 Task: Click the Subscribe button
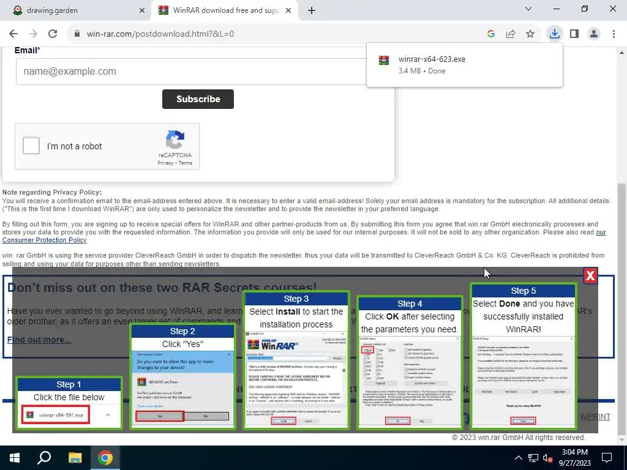(198, 99)
